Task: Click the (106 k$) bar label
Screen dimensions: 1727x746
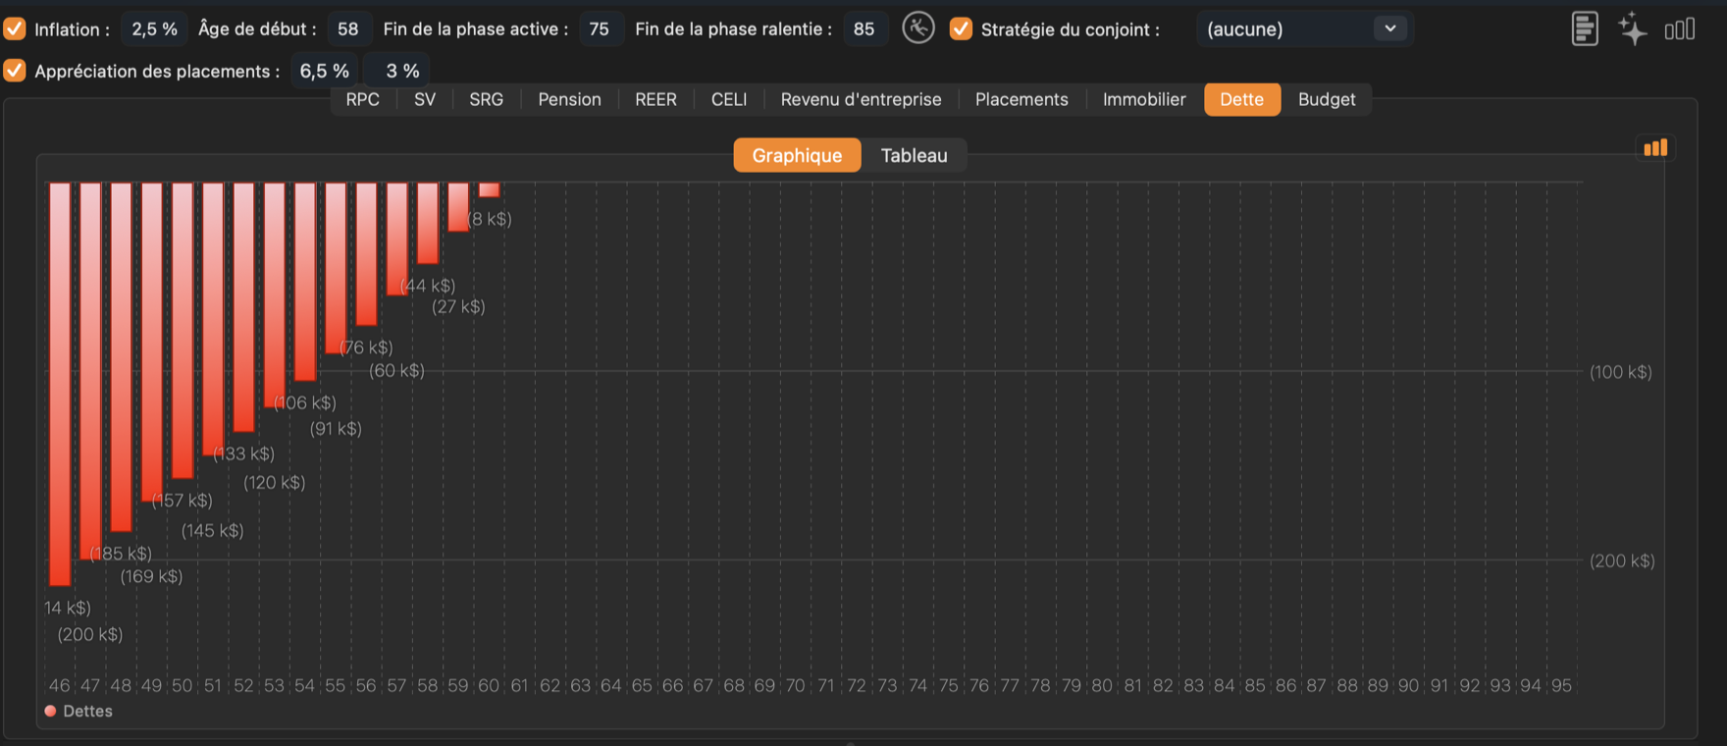Action: (305, 402)
